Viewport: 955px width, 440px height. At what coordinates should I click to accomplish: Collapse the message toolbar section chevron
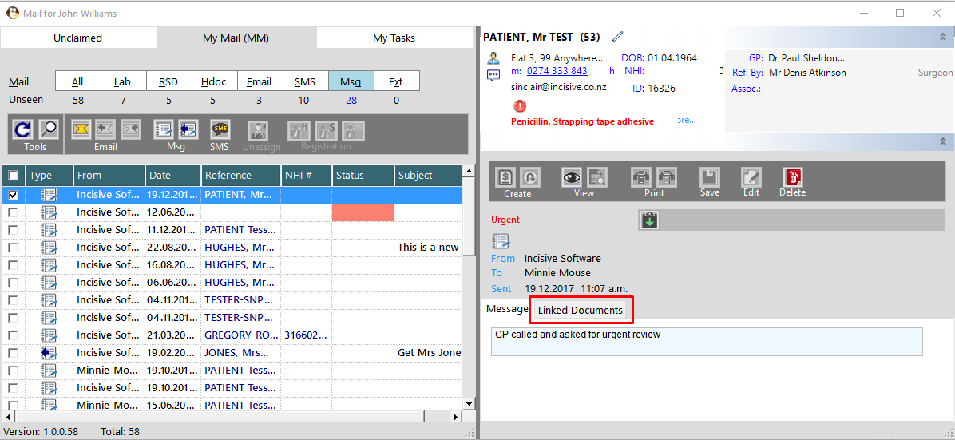pos(943,141)
